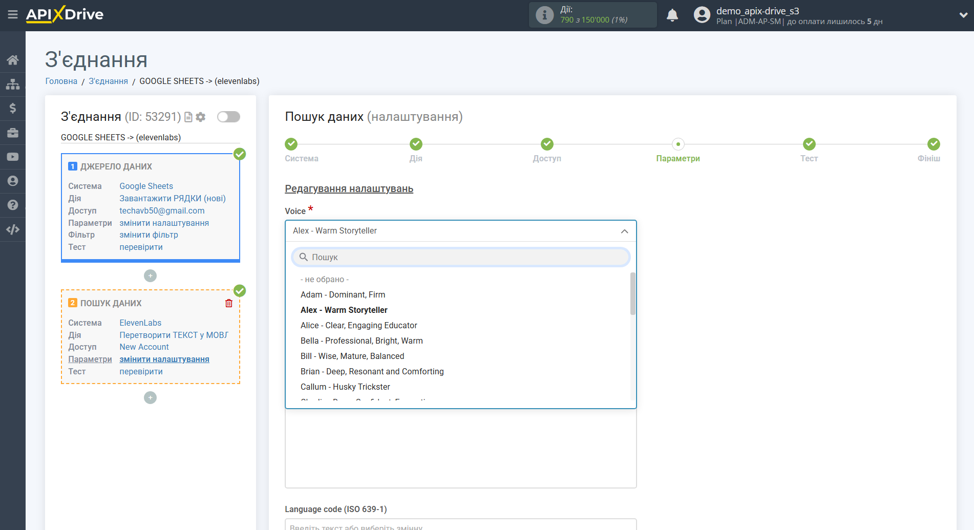Click the Пошук voice search field

click(460, 257)
